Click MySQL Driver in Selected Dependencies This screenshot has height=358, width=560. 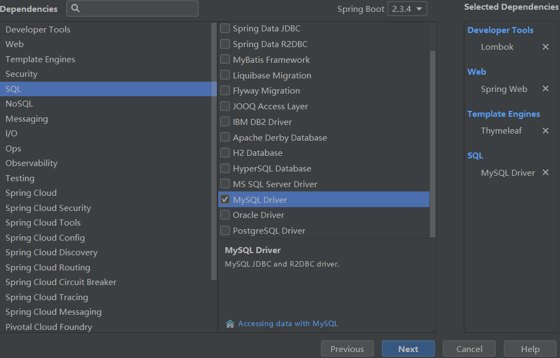pyautogui.click(x=508, y=173)
